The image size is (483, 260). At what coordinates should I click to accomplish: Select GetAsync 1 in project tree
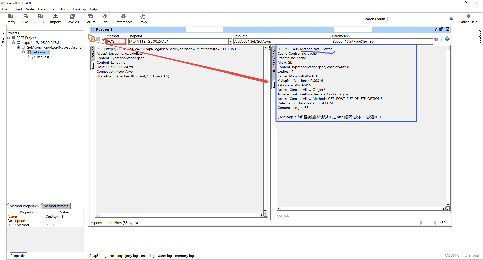pyautogui.click(x=40, y=52)
